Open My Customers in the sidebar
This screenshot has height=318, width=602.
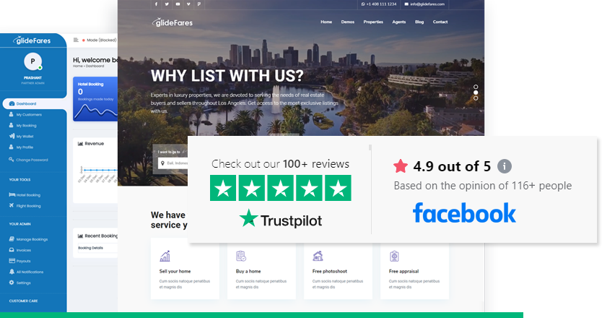25,115
